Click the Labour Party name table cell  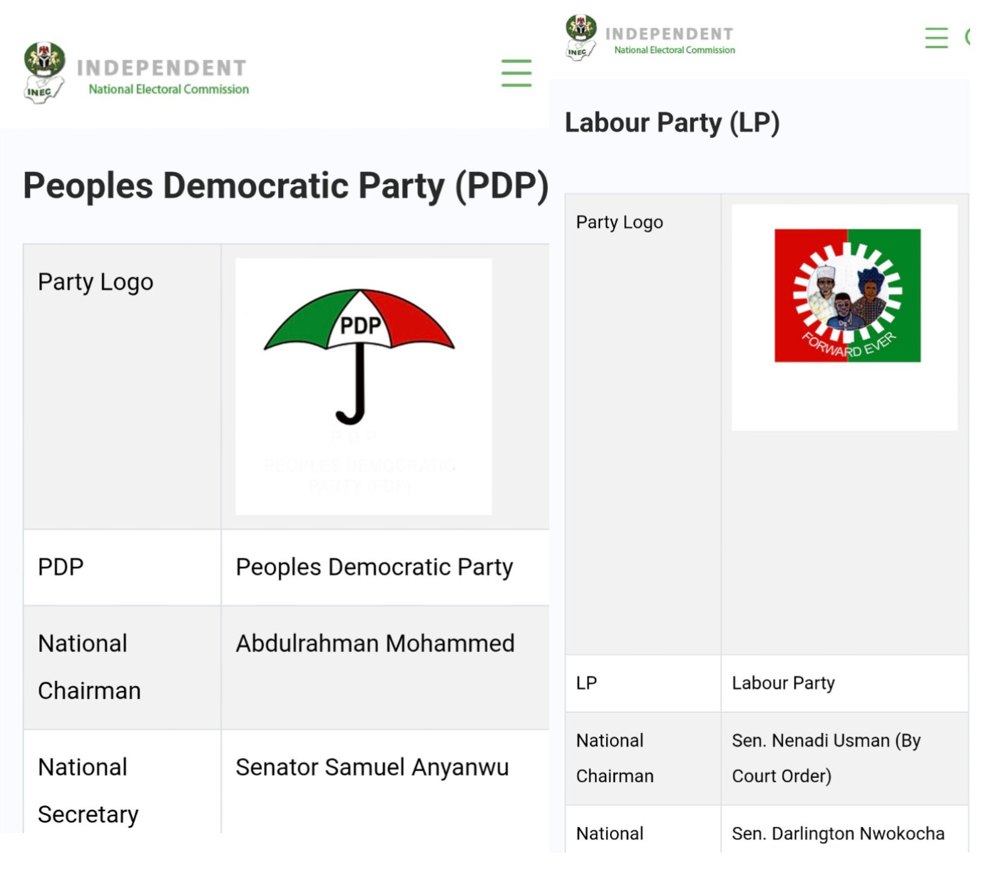tap(783, 683)
